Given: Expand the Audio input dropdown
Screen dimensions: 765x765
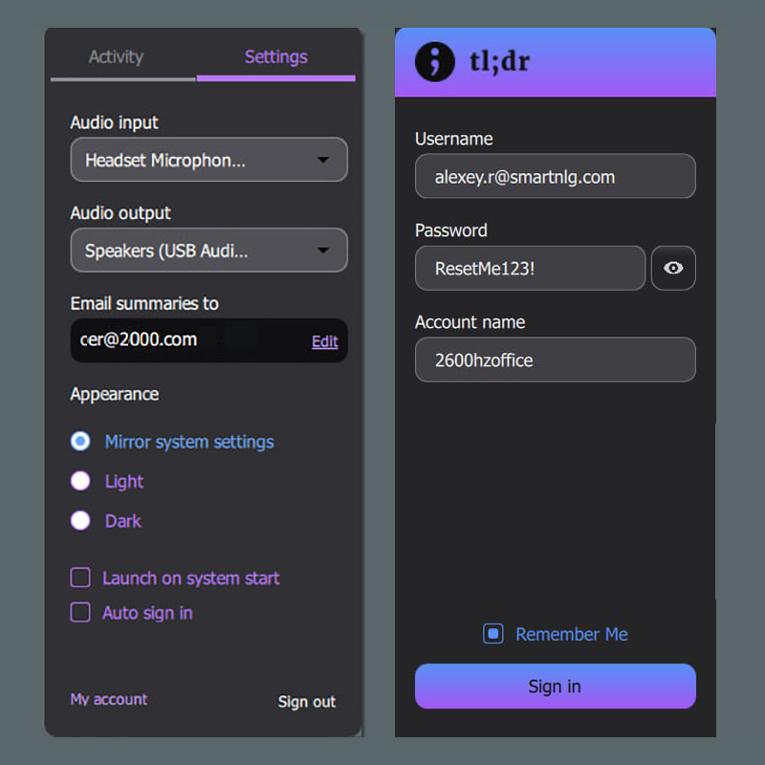Looking at the screenshot, I should click(x=208, y=160).
